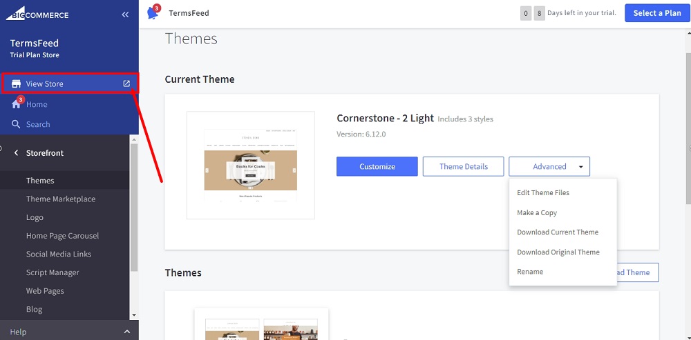Click the 'Current Theme' heading
This screenshot has width=691, height=340.
(200, 79)
